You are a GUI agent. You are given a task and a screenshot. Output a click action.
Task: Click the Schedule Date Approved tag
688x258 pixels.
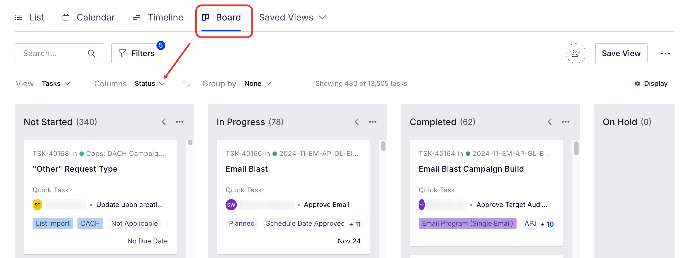pos(304,224)
